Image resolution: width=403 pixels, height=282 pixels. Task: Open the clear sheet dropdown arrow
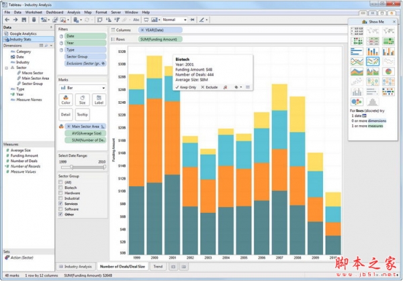click(x=68, y=19)
